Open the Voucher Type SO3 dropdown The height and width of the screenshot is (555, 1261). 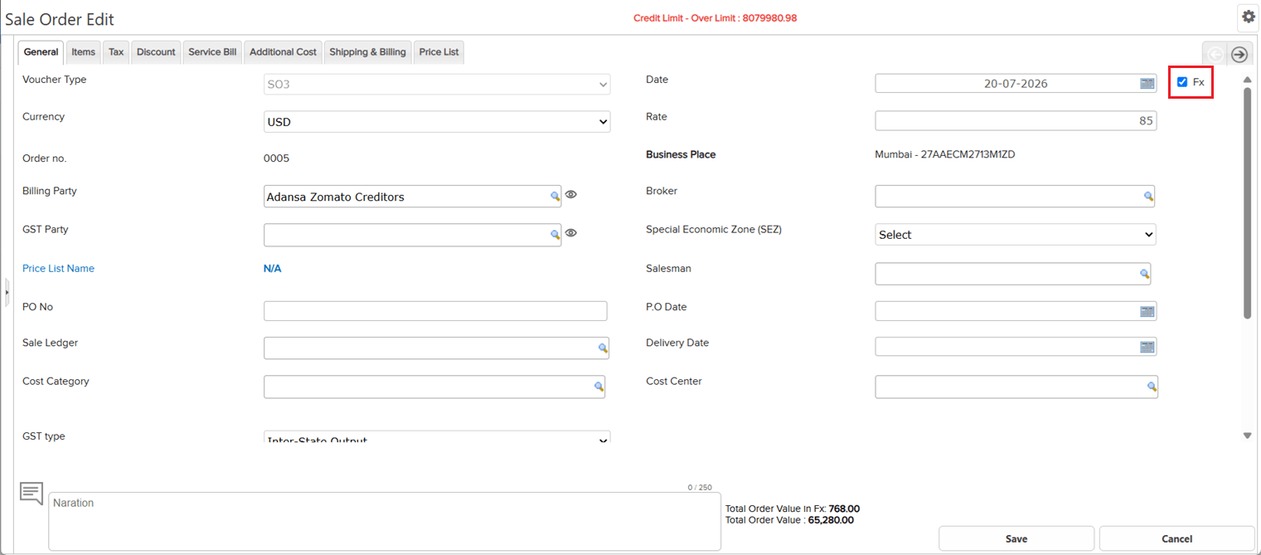(x=437, y=84)
